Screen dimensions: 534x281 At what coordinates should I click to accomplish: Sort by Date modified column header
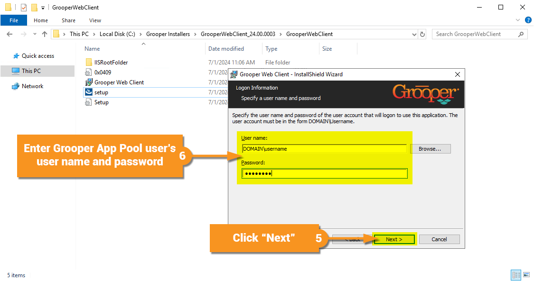[x=226, y=49]
